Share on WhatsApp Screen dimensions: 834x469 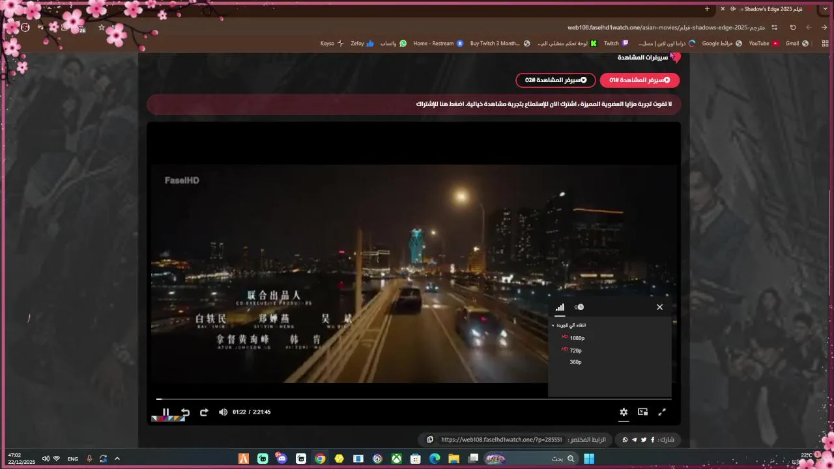pos(625,440)
